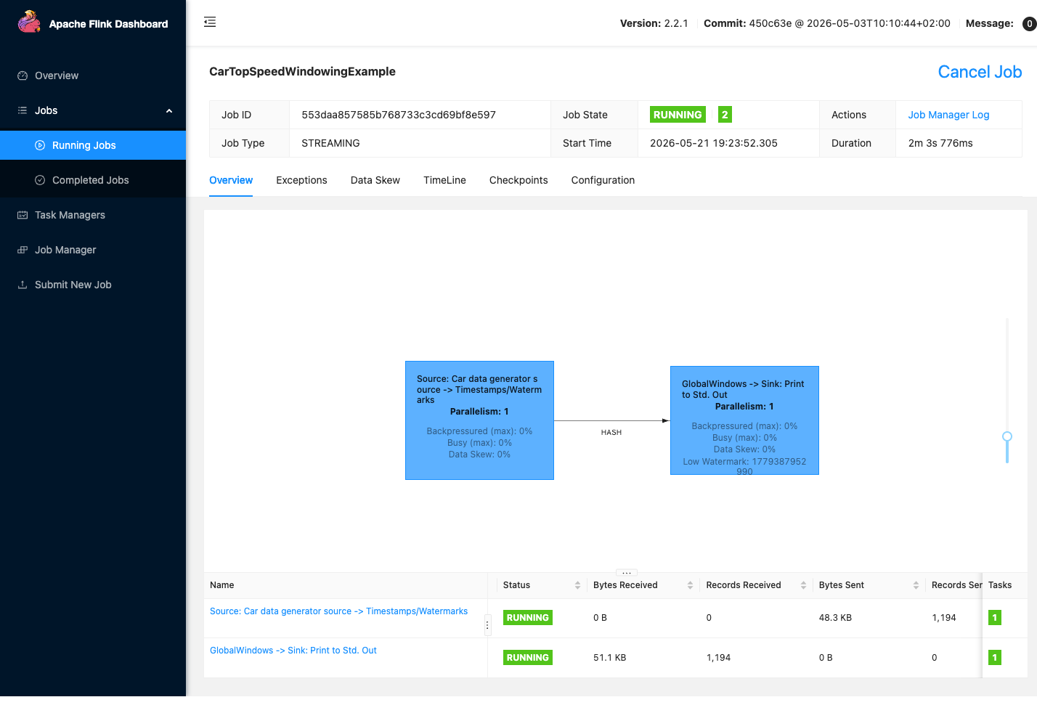The height and width of the screenshot is (705, 1037).
Task: Click the green Tasks badge in the GlobalWindows row
Action: pyautogui.click(x=995, y=658)
